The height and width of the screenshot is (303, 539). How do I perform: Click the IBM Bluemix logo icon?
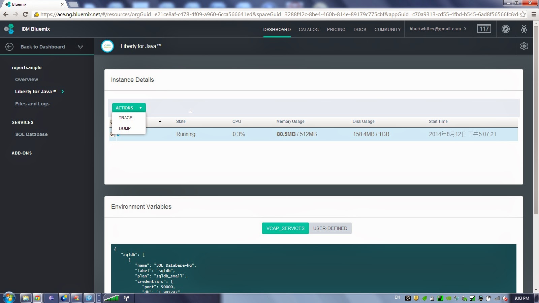click(x=9, y=29)
